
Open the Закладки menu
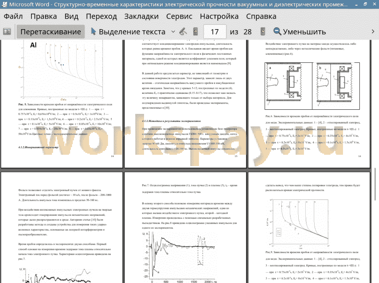[x=141, y=16]
